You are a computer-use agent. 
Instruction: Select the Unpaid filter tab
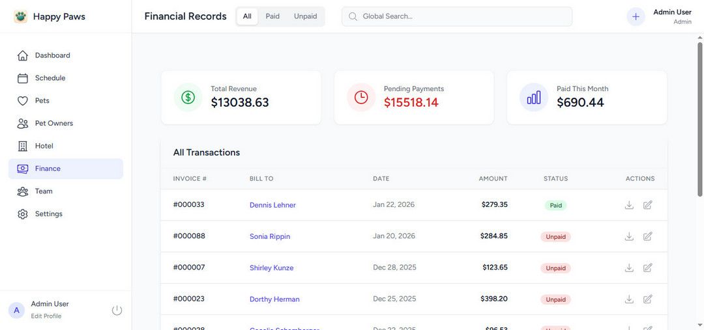[305, 16]
